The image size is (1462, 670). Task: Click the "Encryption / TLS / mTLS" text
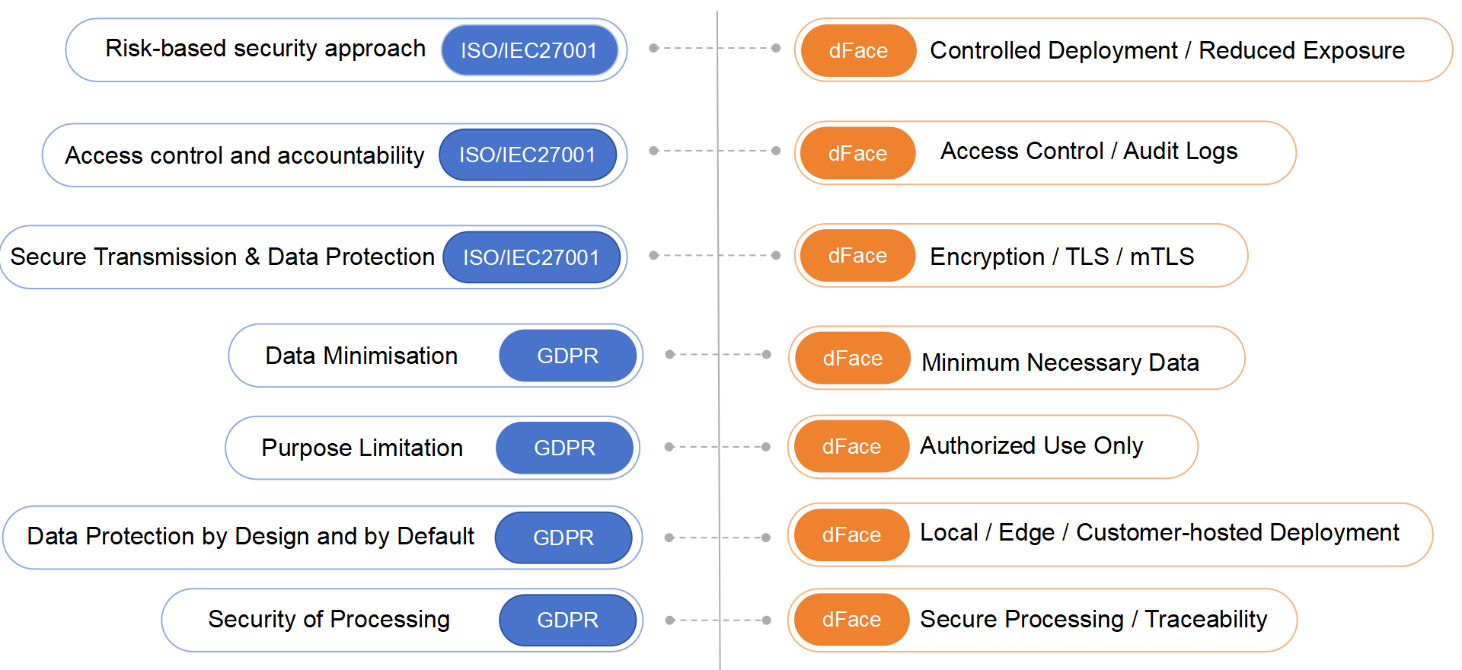pyautogui.click(x=1061, y=257)
